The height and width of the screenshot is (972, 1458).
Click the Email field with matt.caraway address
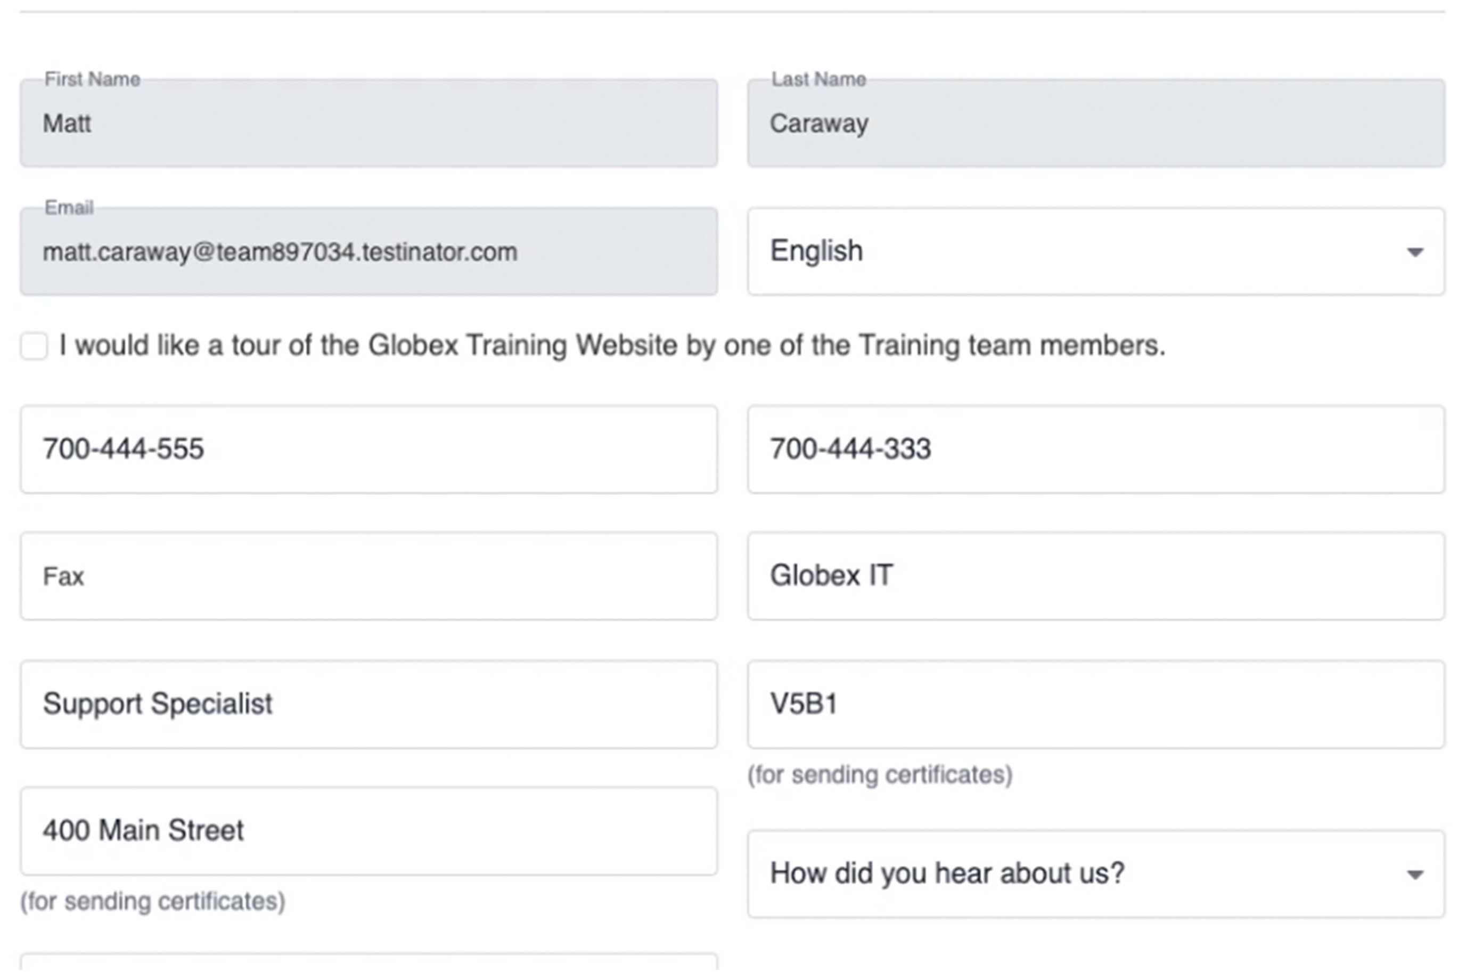(x=368, y=251)
